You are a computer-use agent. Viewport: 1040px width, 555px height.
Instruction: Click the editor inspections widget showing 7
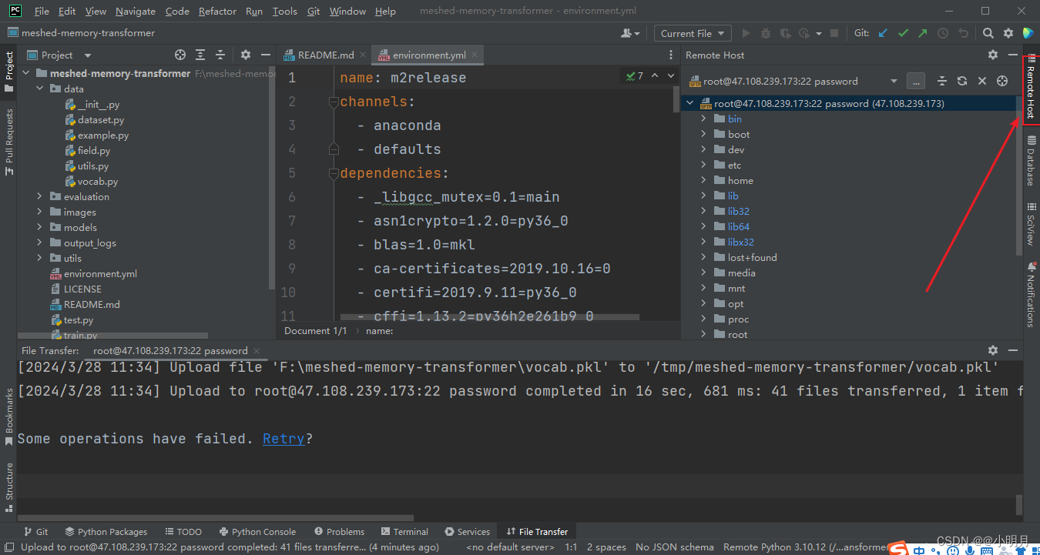point(636,76)
